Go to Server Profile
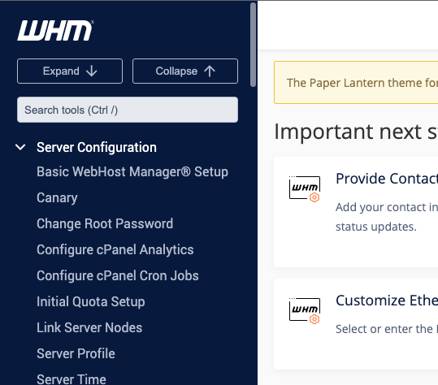Screen dimensions: 438x385 (x=76, y=353)
